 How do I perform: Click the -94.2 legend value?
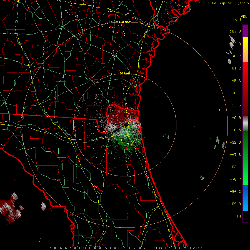235,192
